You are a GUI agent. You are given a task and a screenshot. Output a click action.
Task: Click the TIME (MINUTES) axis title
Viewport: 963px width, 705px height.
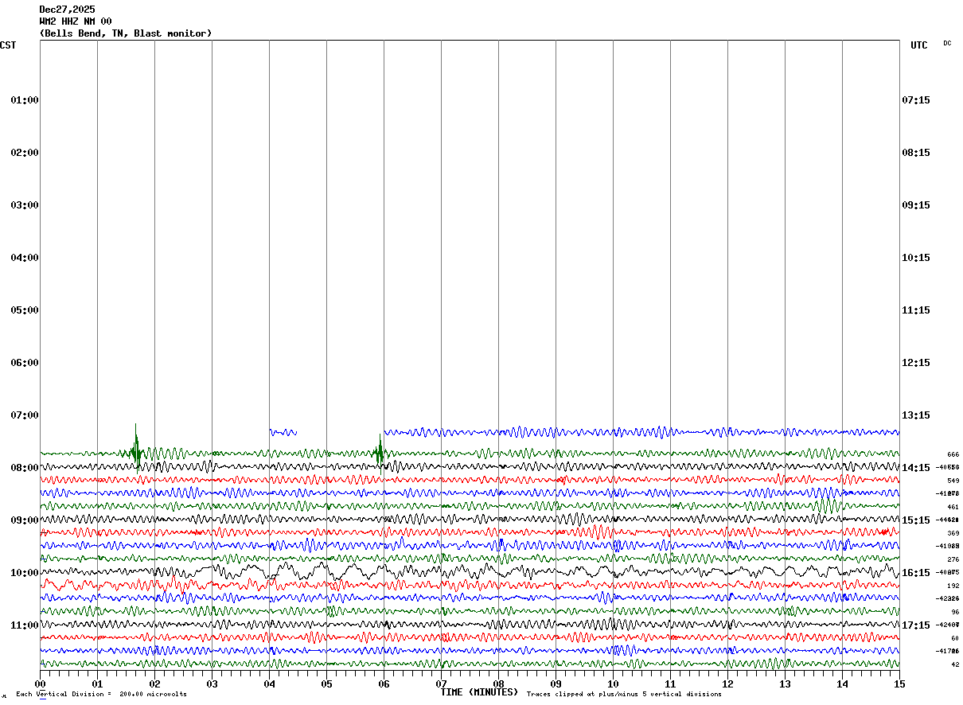(479, 692)
